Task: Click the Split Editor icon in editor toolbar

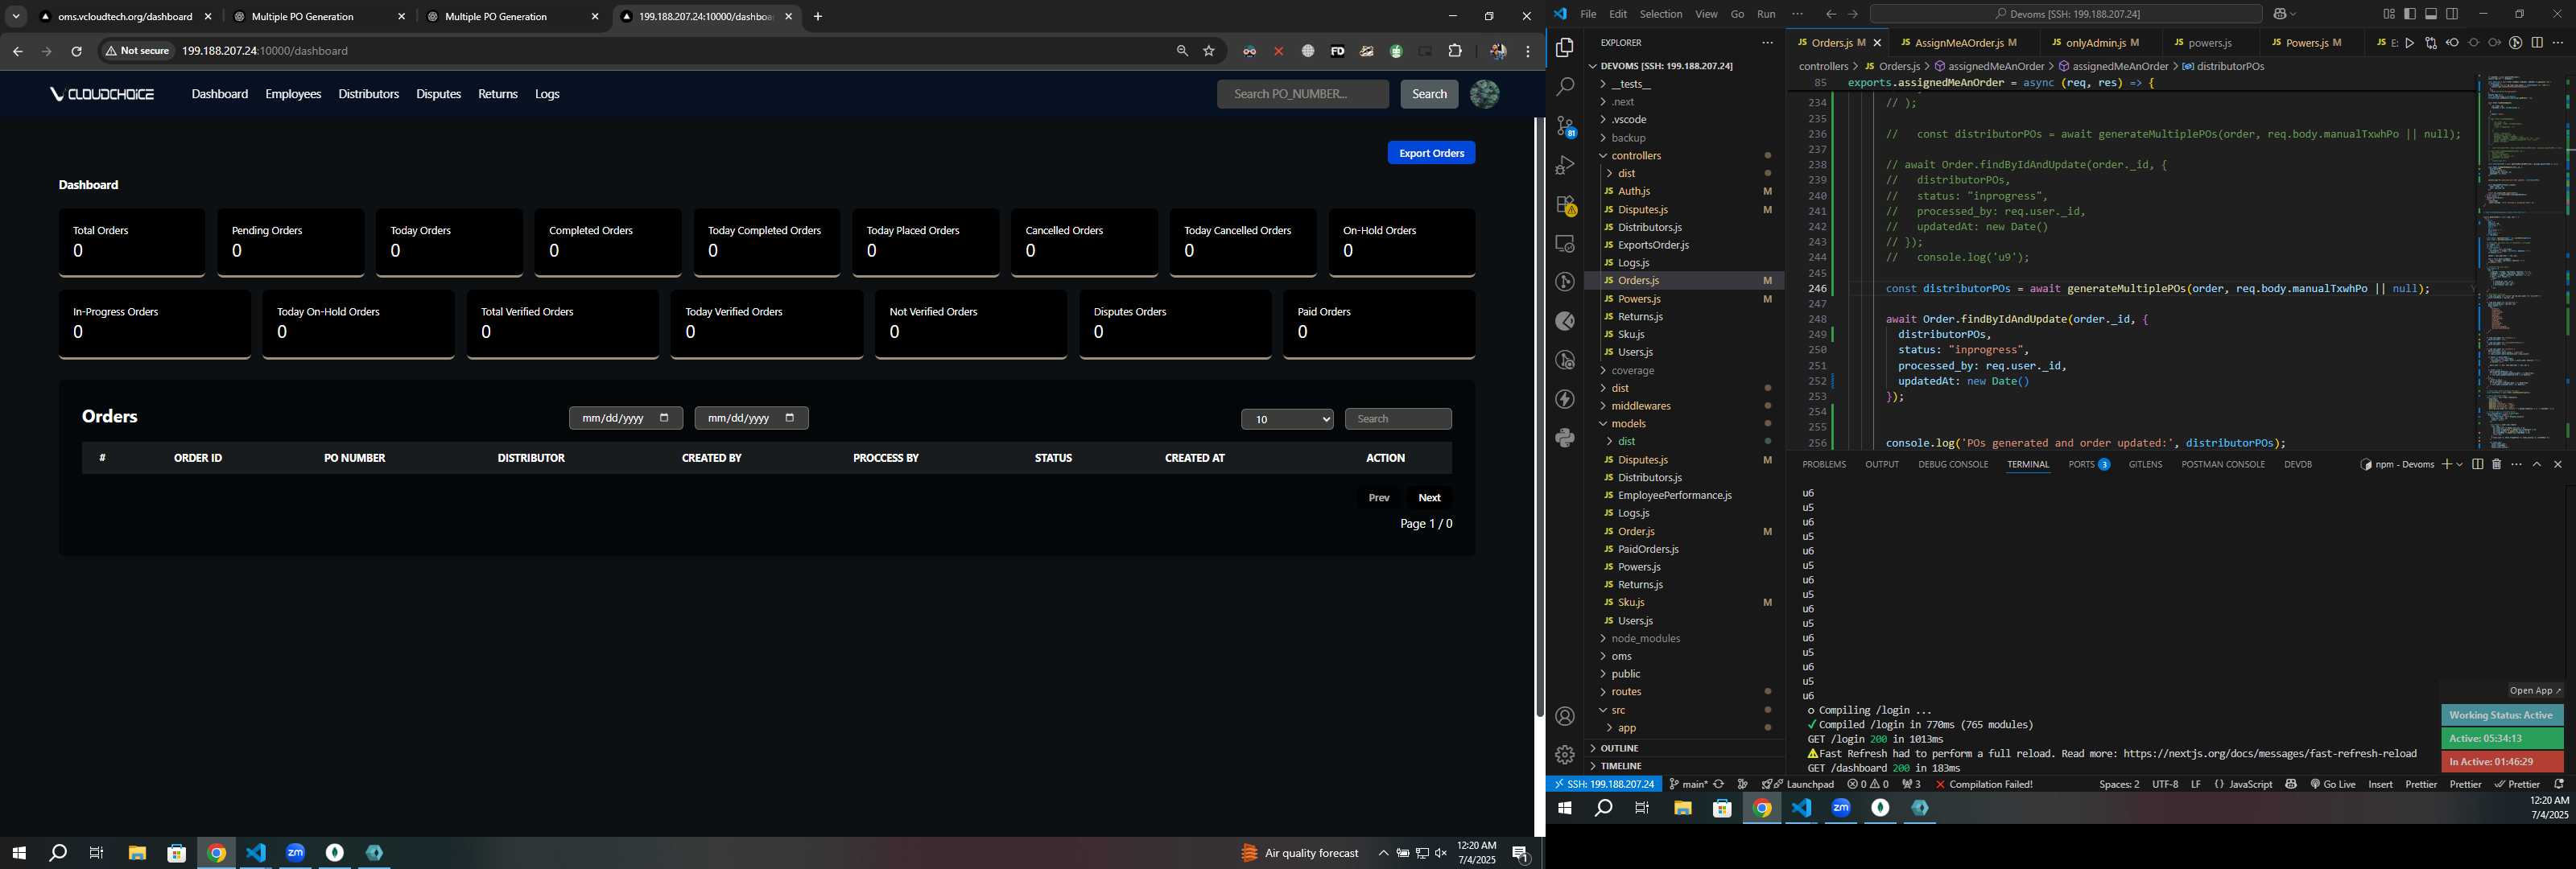Action: 2537,43
